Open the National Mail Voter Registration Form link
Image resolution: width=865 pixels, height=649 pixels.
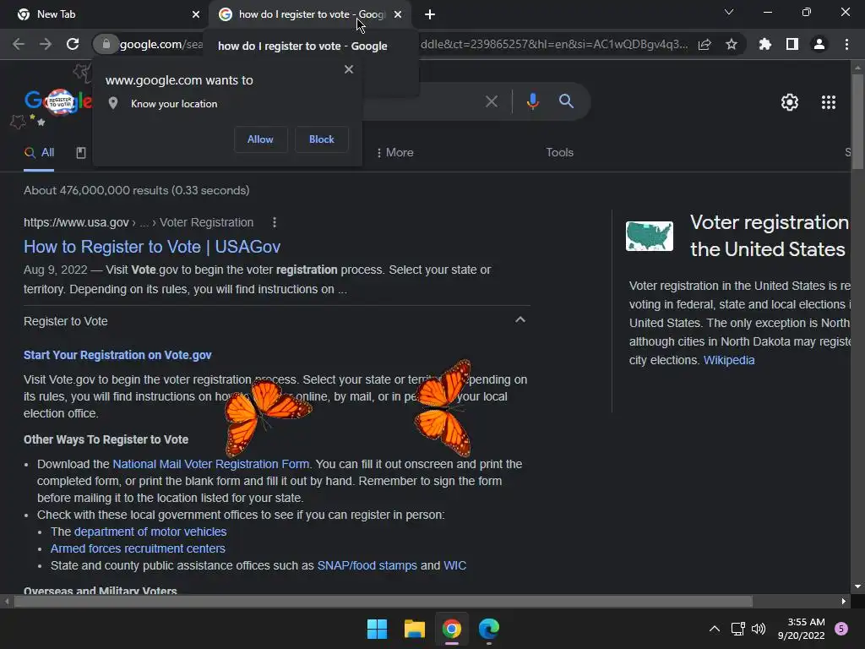click(x=210, y=464)
